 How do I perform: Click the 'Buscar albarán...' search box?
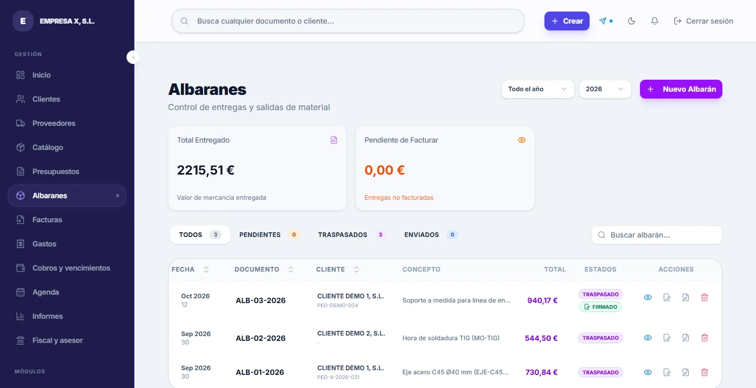[657, 235]
